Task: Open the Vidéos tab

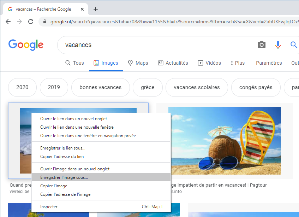Action: click(209, 63)
